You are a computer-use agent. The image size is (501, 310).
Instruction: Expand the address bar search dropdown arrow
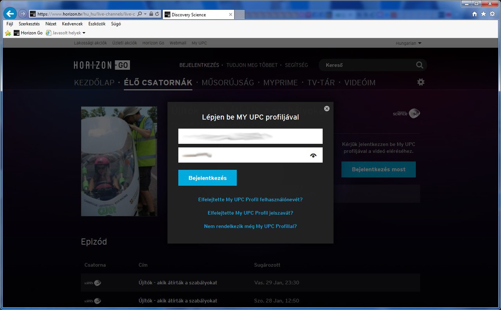click(145, 14)
